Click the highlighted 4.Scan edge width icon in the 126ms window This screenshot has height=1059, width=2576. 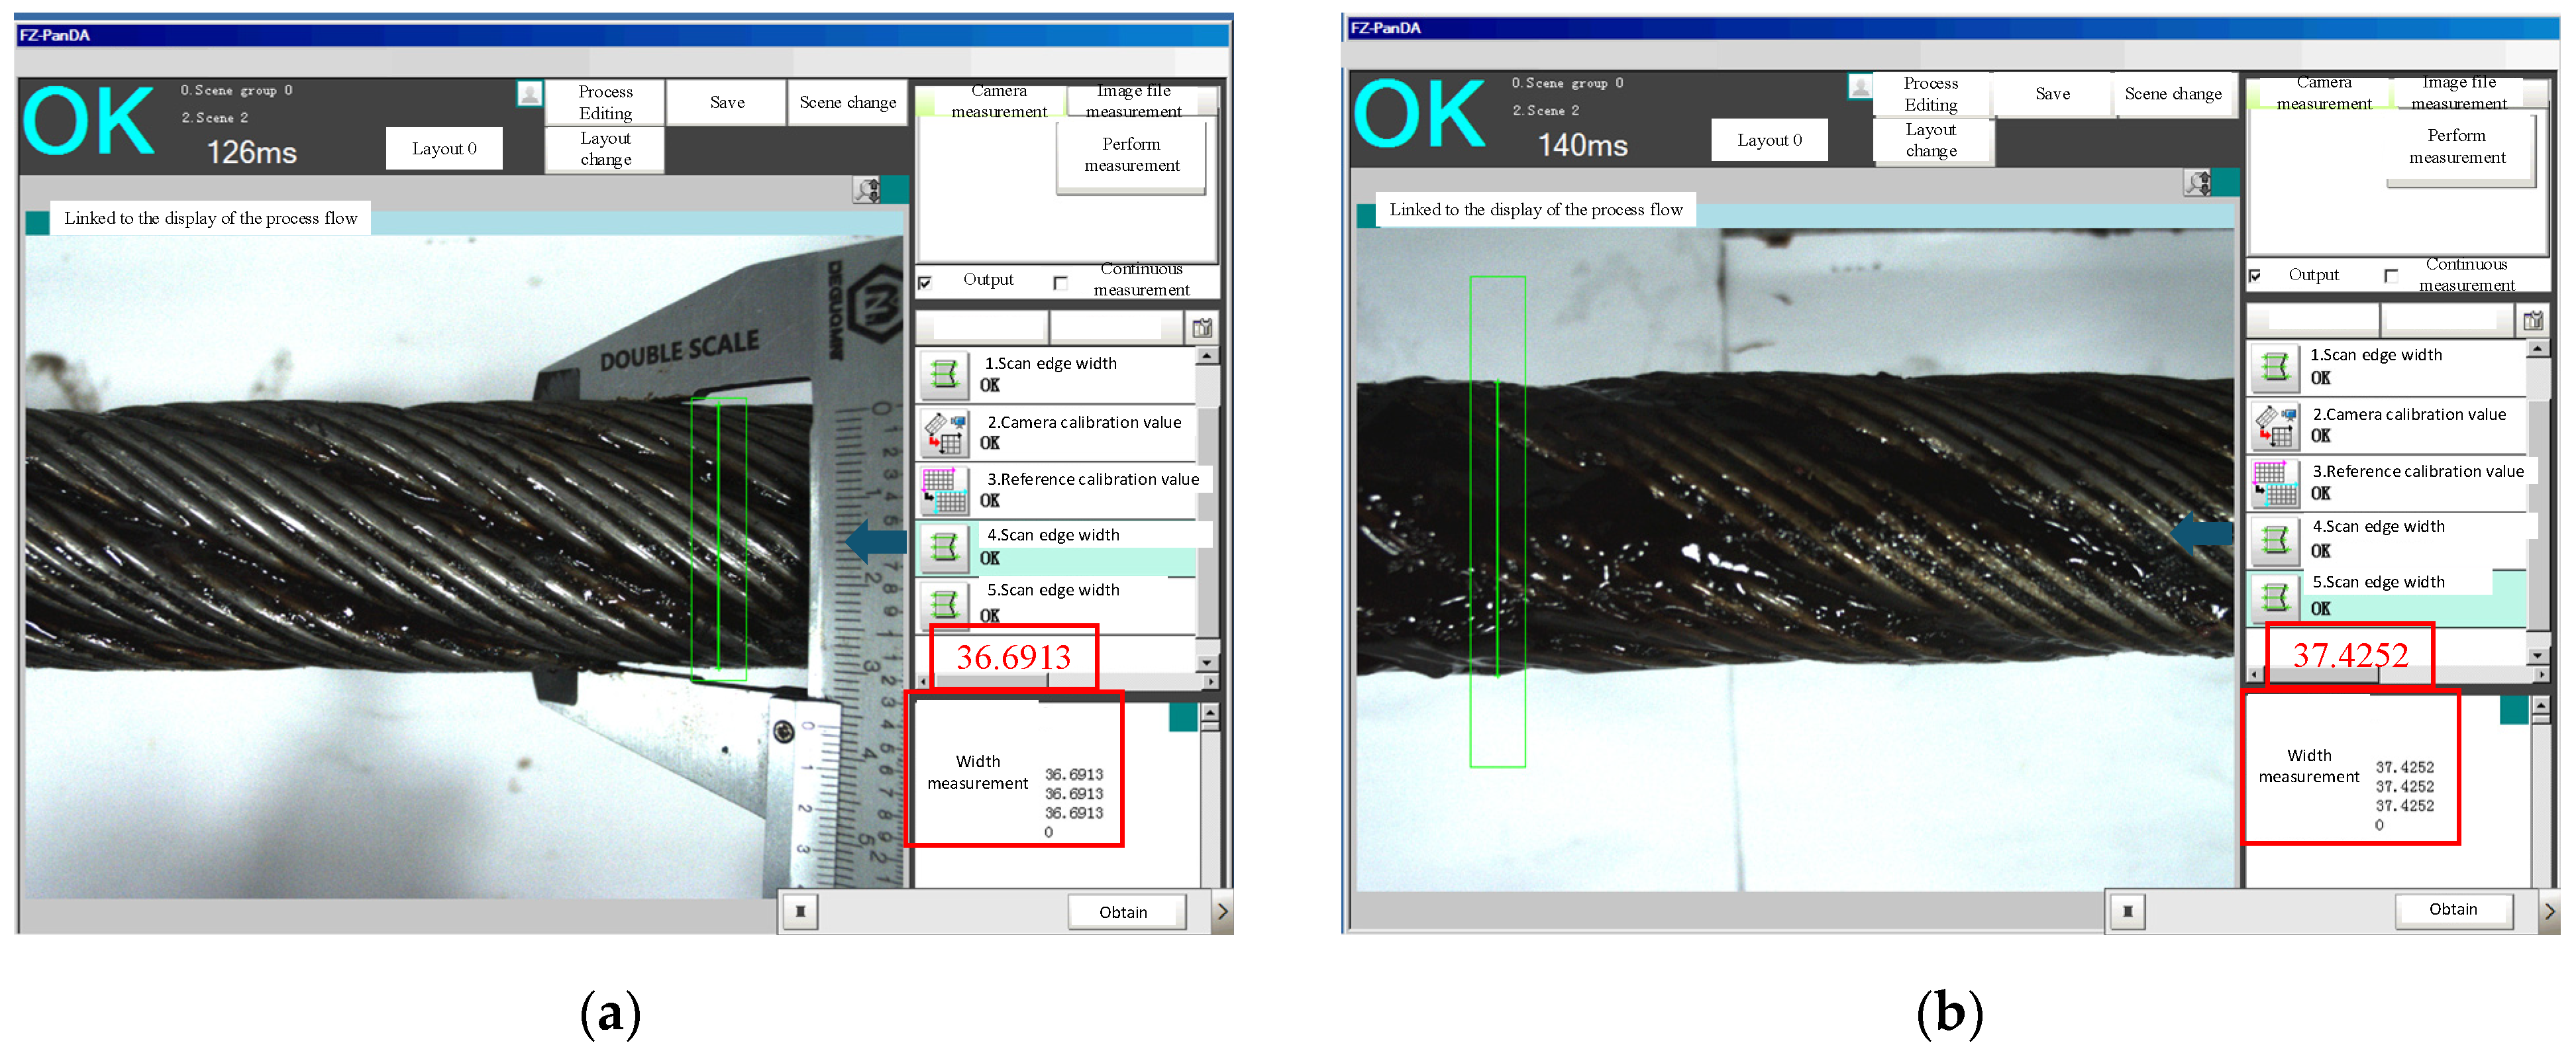[944, 547]
